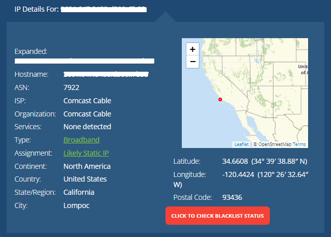Click the latitude value 34.6608
Viewport: 331px width, 237px height.
coord(235,161)
